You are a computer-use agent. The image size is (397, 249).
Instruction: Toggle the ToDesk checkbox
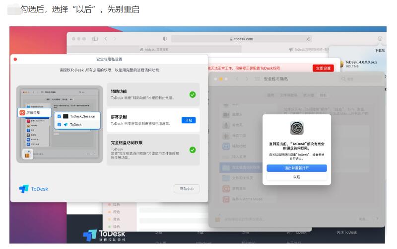(x=60, y=124)
